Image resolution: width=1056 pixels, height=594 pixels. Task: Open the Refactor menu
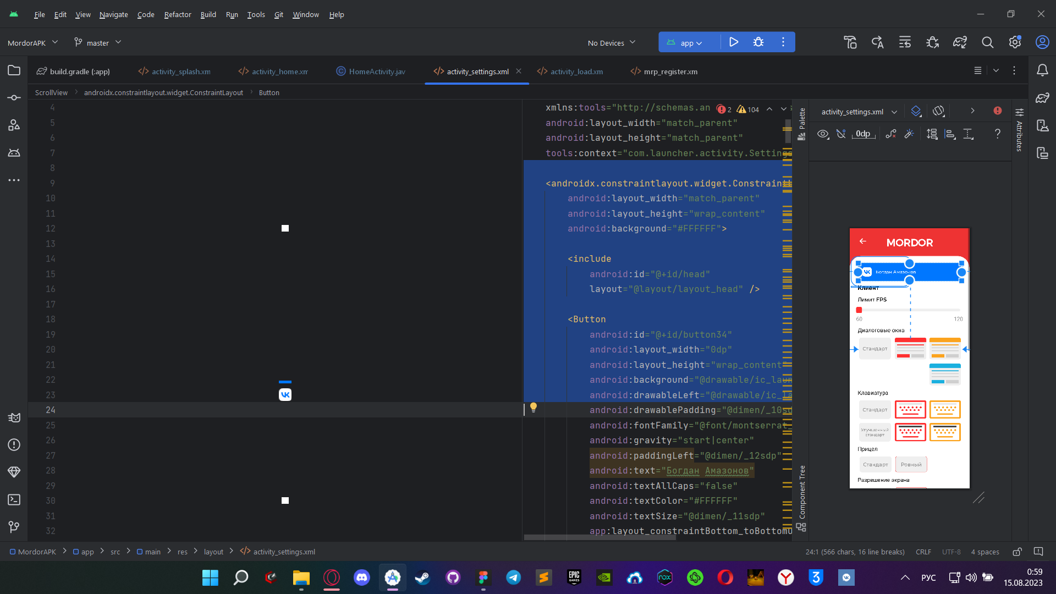pos(177,15)
